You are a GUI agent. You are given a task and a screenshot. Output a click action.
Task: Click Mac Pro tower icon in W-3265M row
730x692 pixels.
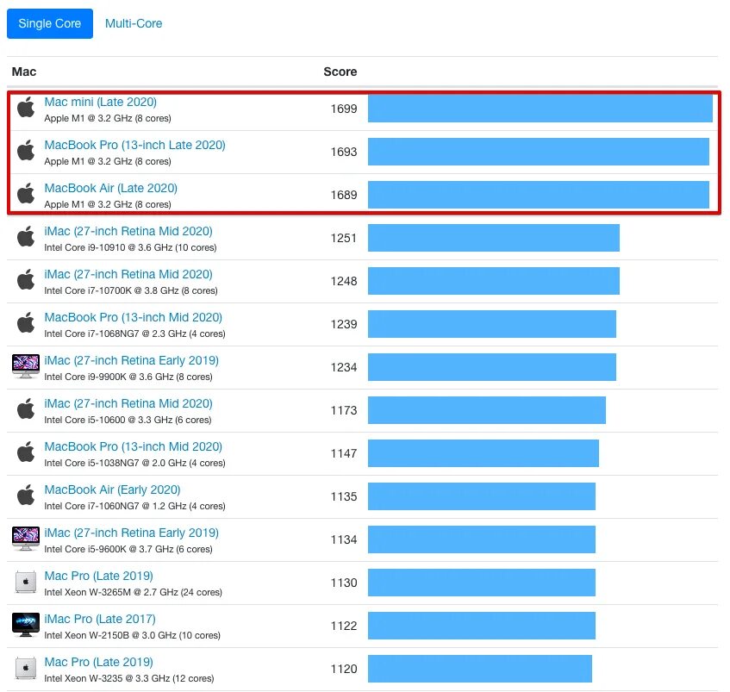(x=26, y=582)
